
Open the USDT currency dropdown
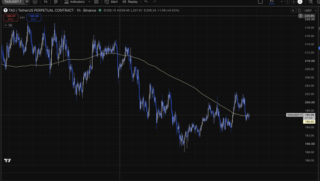point(310,10)
